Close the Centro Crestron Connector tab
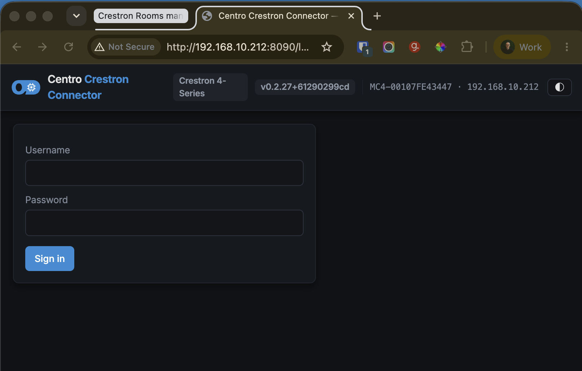 (x=351, y=16)
